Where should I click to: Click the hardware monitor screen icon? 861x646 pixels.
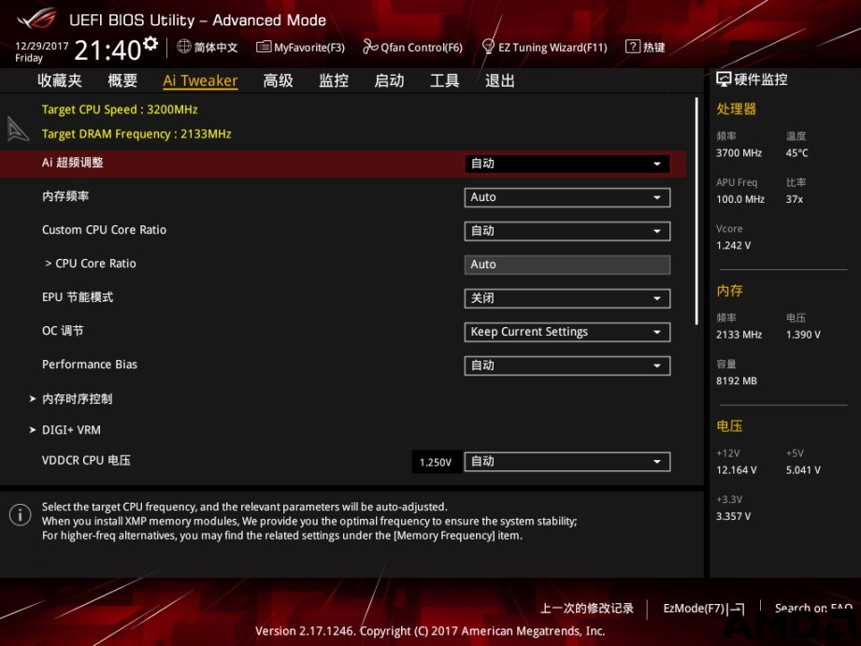coord(724,79)
